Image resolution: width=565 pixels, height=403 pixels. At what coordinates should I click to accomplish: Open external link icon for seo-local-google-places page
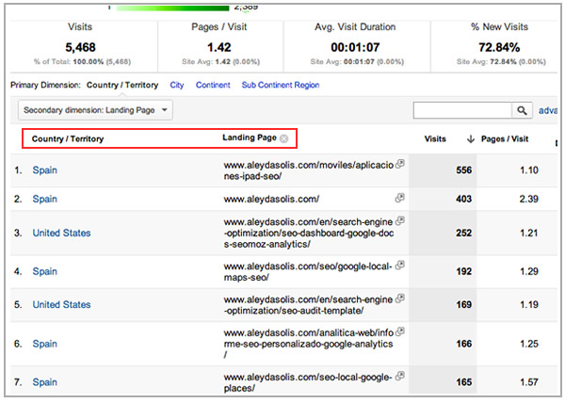coord(400,377)
